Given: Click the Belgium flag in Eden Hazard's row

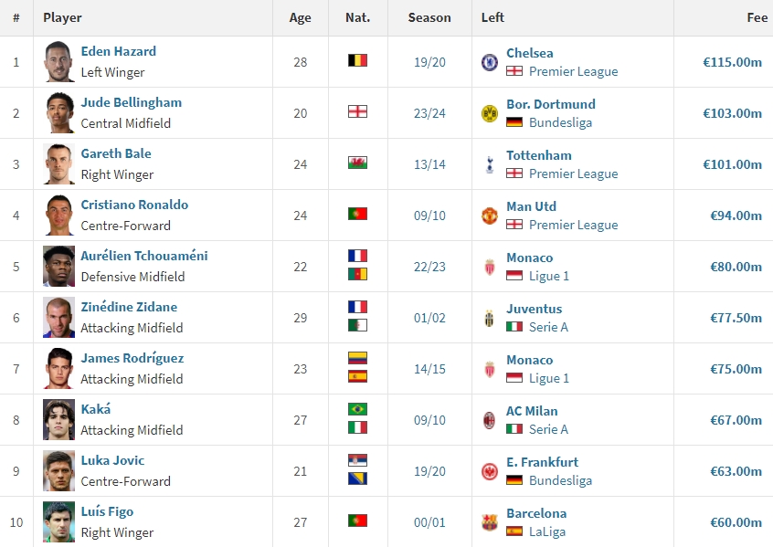Looking at the screenshot, I should (357, 60).
